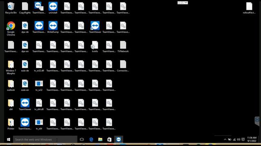Select the tv_w32.dll file icon

click(39, 66)
